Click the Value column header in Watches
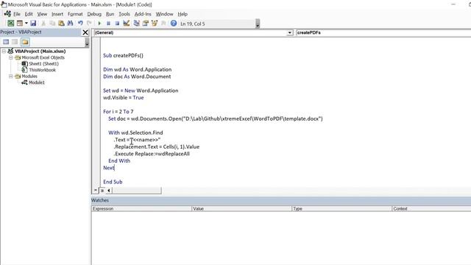Screen dimensions: 471x265 click(241, 208)
